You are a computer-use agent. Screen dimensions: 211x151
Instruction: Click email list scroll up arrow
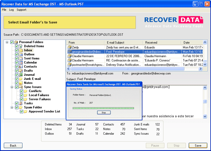point(205,42)
